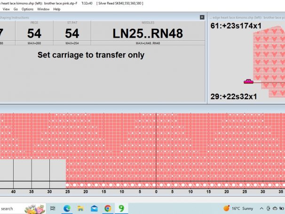Screen dimensions: 285x214
Task: Open the Go menu
Action: [16, 9]
